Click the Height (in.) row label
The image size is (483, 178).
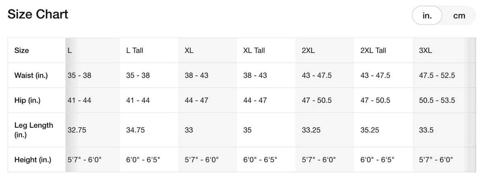tap(33, 160)
